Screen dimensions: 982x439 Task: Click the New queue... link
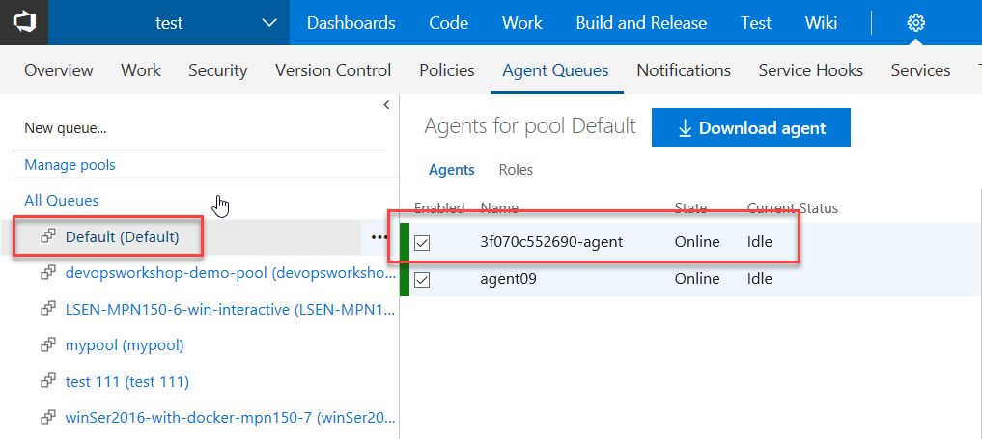click(65, 129)
